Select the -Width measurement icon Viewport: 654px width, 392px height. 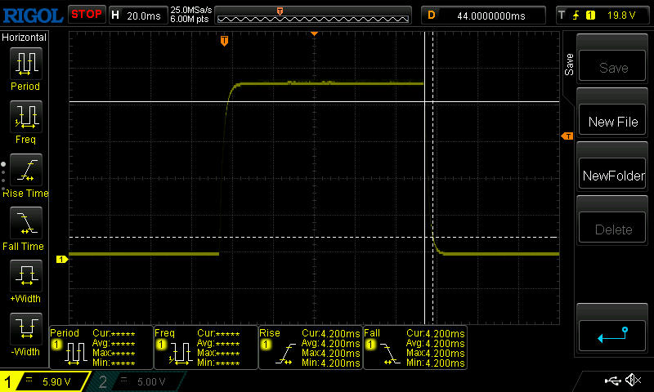(25, 333)
